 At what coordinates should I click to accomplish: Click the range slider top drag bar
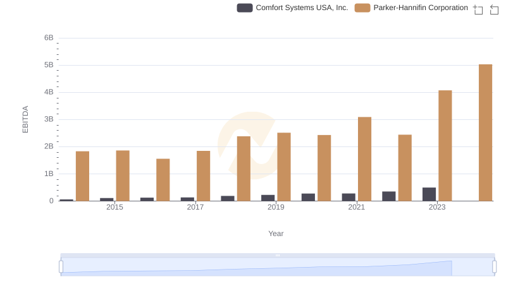(x=278, y=255)
